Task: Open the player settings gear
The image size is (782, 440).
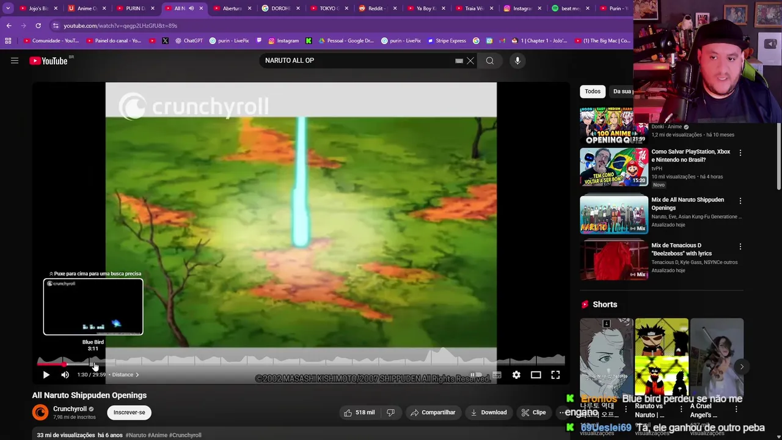Action: tap(516, 375)
